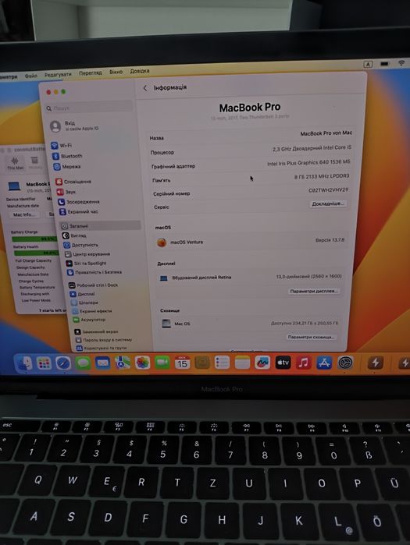
Task: Select Екранні ефекти (Screen Saver)
Action: tap(92, 311)
